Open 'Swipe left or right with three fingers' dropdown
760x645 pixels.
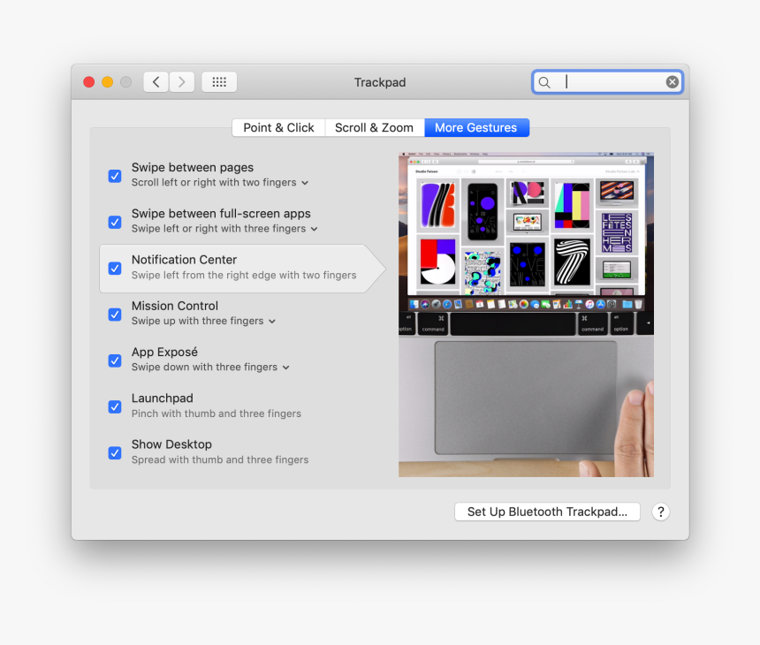tap(224, 229)
